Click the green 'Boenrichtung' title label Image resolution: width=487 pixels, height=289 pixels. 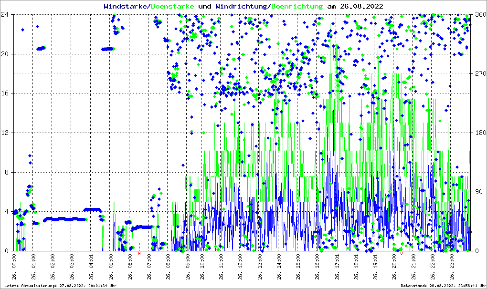(297, 7)
